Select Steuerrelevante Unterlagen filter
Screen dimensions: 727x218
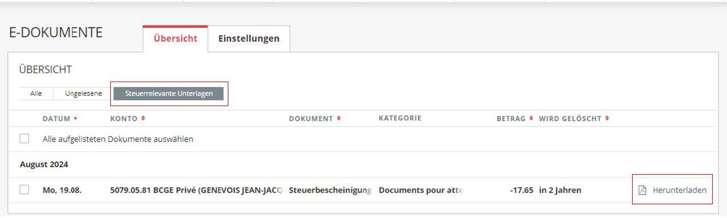(168, 94)
